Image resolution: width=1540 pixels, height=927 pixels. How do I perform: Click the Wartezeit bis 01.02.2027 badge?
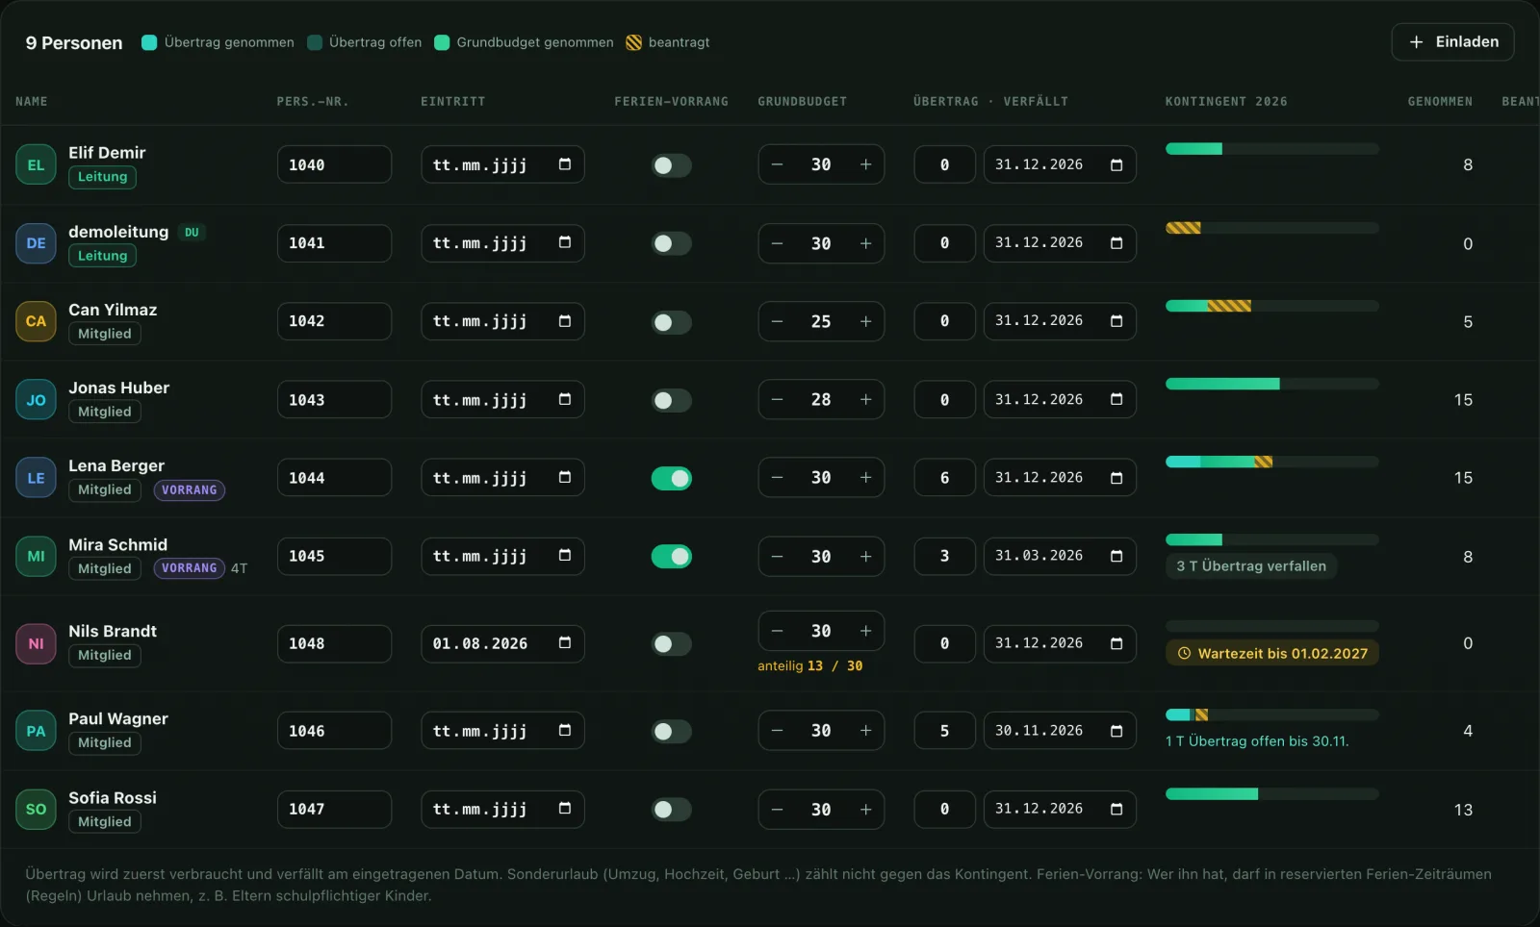tap(1272, 653)
